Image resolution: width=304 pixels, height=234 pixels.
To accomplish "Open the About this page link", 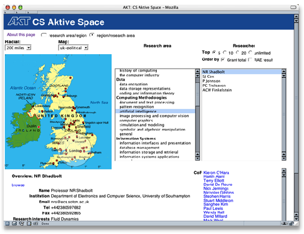I will pyautogui.click(x=21, y=35).
